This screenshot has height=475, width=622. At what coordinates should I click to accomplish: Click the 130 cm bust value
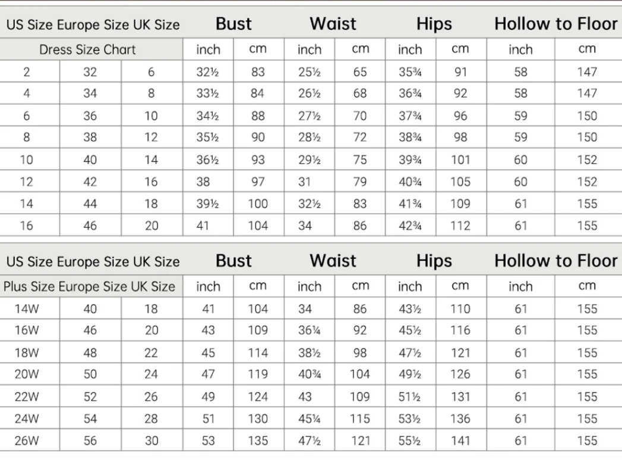click(258, 419)
